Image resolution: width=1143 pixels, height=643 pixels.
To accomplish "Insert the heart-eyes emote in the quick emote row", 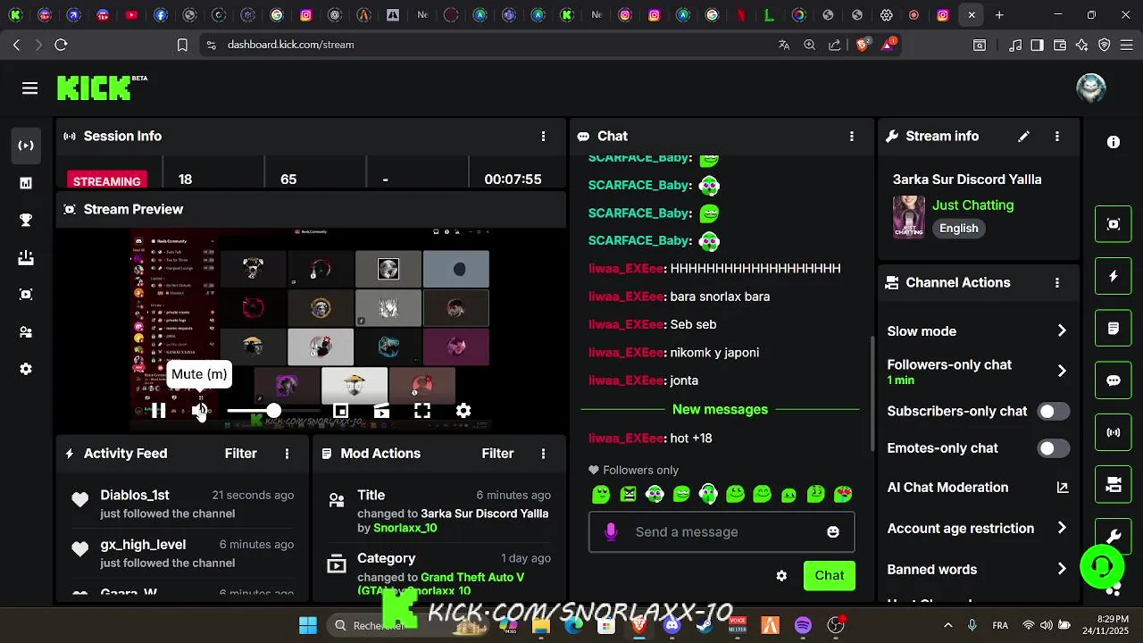I will (842, 494).
